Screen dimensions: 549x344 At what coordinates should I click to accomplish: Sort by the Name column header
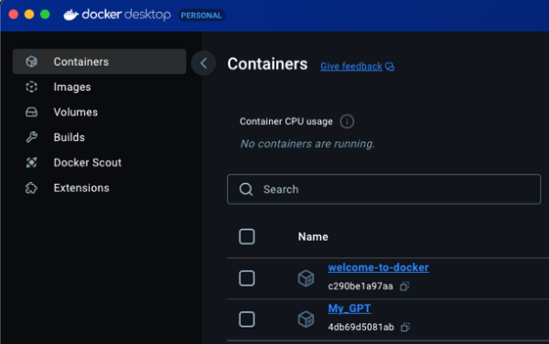click(313, 237)
